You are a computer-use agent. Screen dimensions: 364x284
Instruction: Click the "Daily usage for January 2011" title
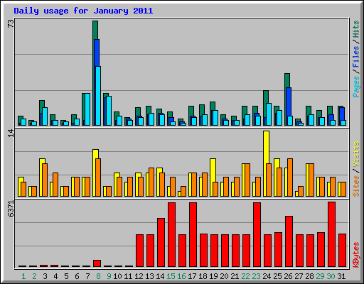[83, 11]
